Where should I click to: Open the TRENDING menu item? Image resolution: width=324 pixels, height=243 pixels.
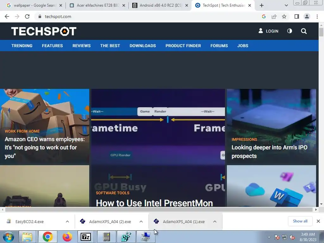[x=22, y=46]
